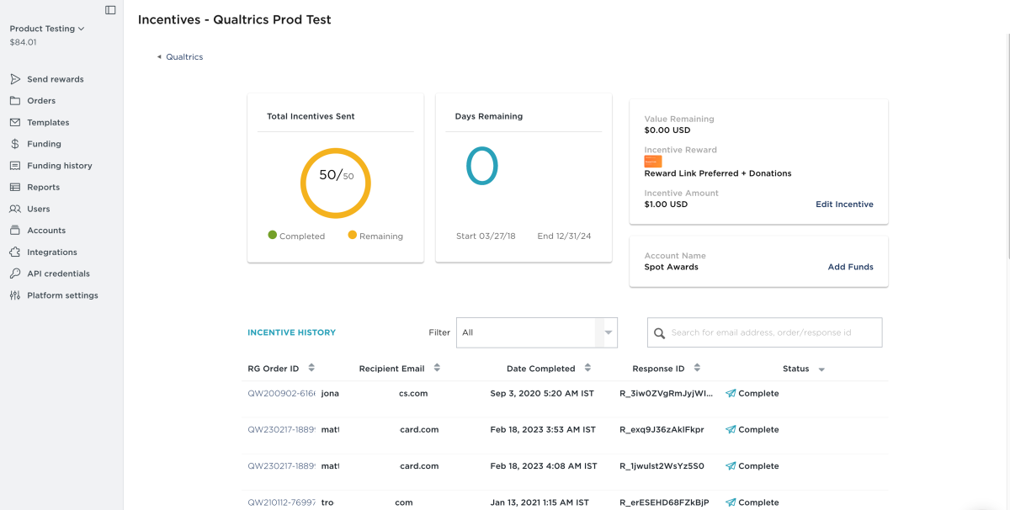
Task: Click date Feb 18, 2023 3:53 AM IST
Action: pos(543,429)
